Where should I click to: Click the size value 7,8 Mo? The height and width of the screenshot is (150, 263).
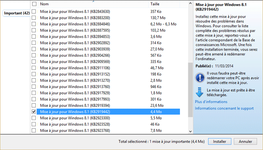(156, 130)
